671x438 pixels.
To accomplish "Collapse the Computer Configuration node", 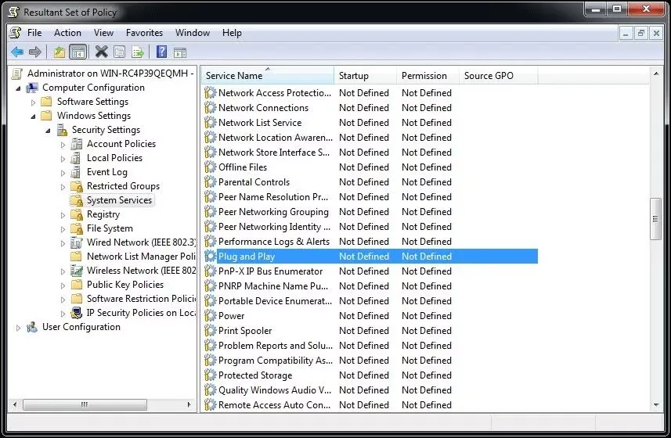I will coord(18,88).
